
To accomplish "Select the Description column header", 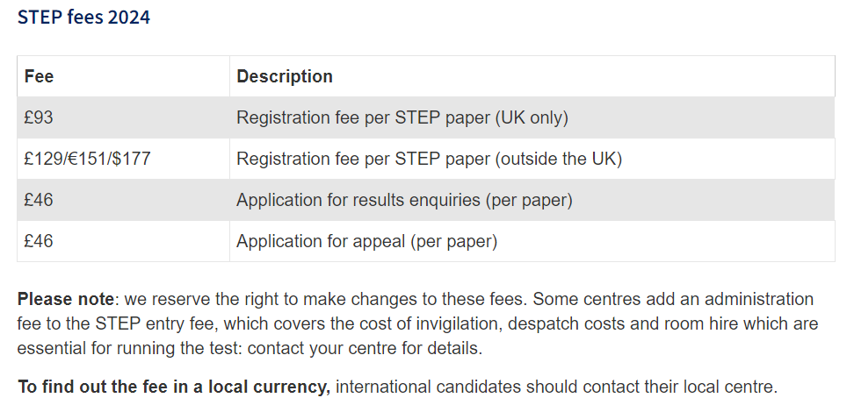I will 285,76.
